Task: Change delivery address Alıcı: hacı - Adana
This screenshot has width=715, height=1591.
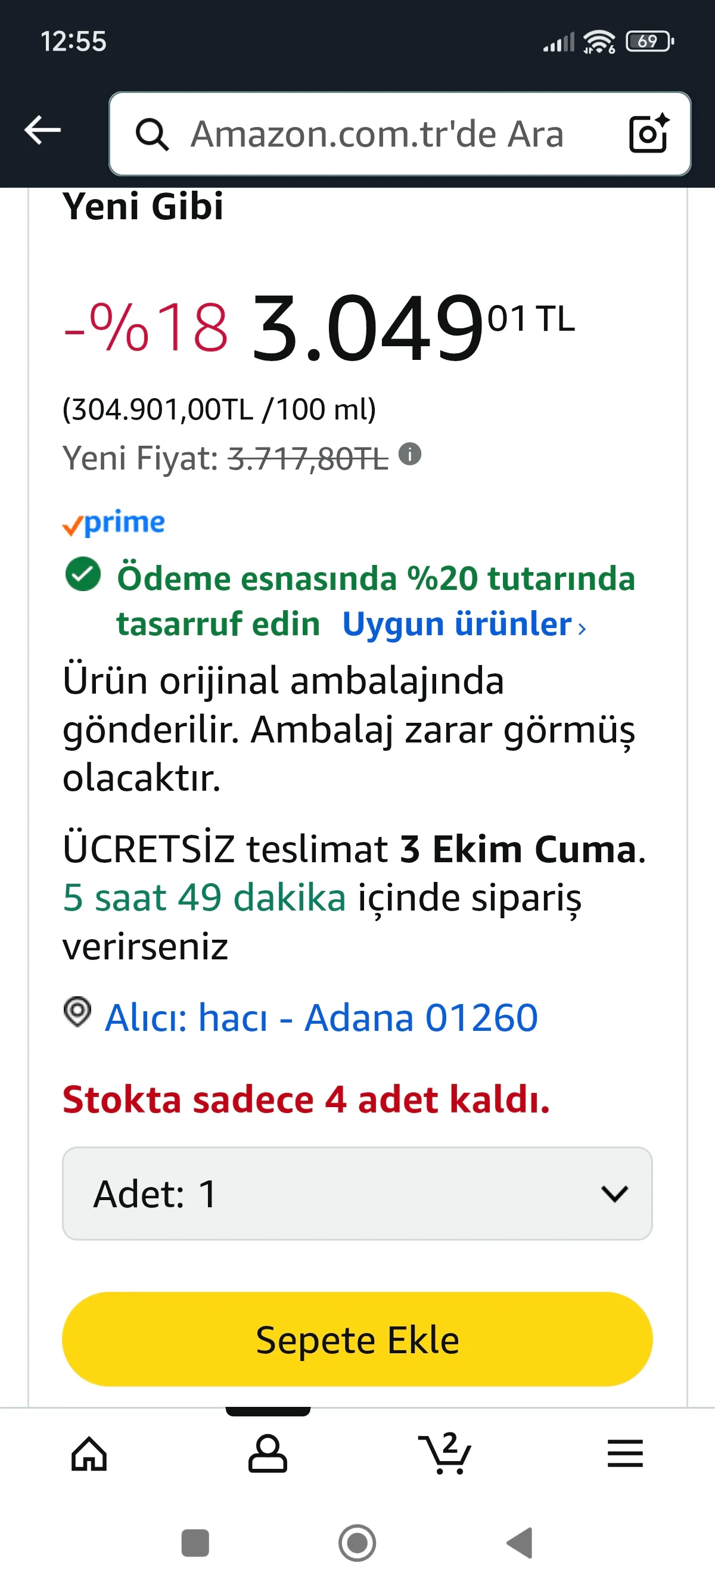Action: tap(321, 1017)
